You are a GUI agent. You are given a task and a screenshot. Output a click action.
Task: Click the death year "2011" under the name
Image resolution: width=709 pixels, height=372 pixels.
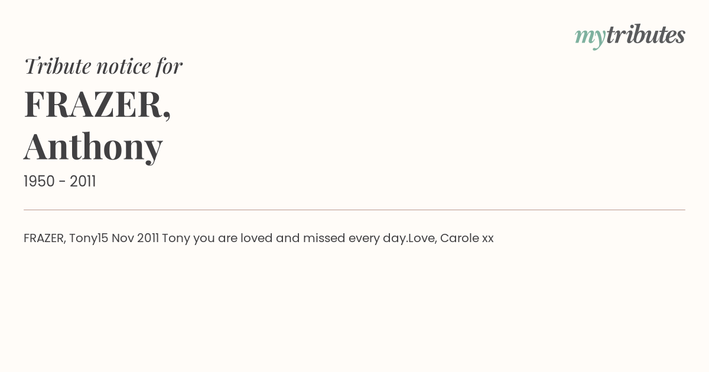[83, 181]
